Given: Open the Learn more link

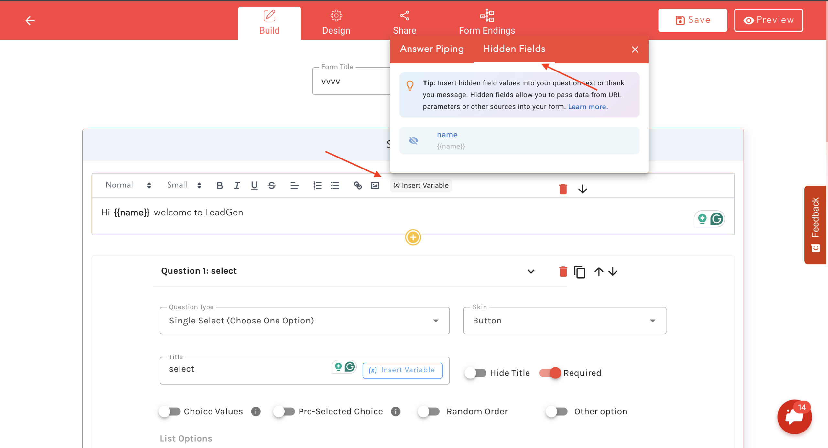Looking at the screenshot, I should point(588,107).
